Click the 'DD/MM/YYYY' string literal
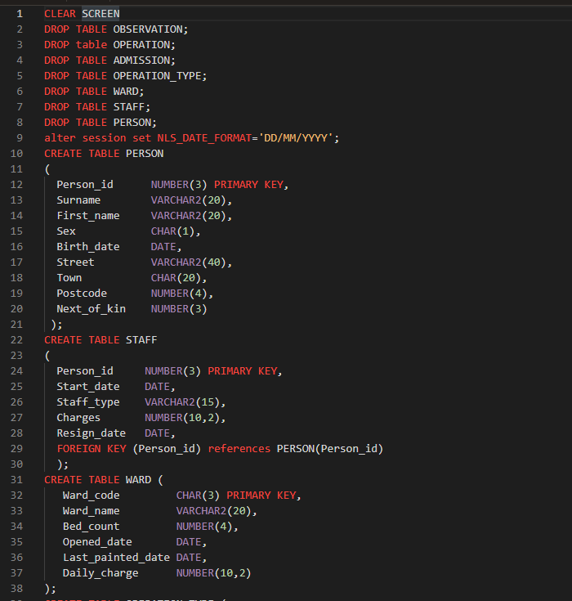The width and height of the screenshot is (572, 601). (295, 138)
